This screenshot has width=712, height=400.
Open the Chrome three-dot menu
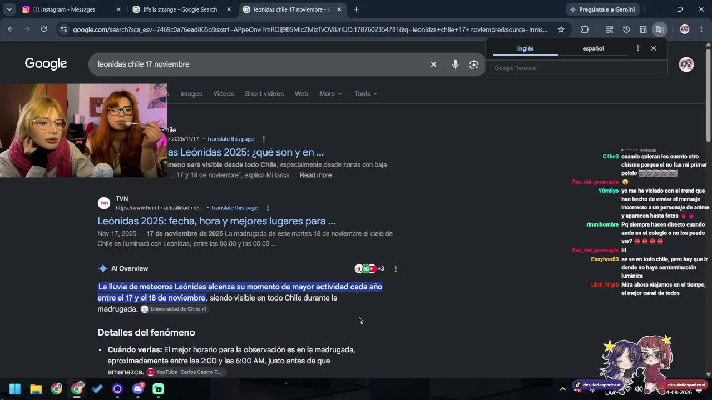pos(701,29)
